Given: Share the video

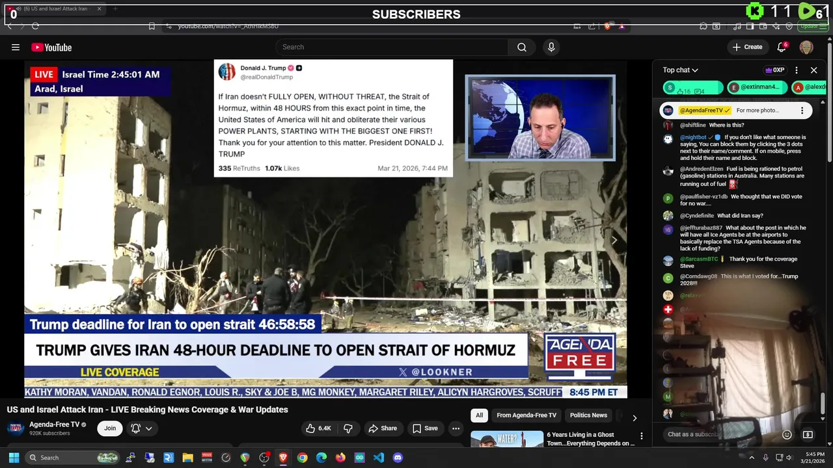Looking at the screenshot, I should tap(382, 428).
